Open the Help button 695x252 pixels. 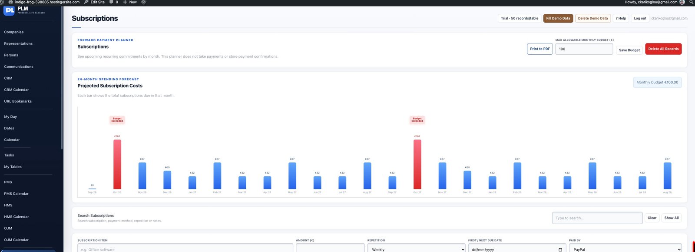621,18
